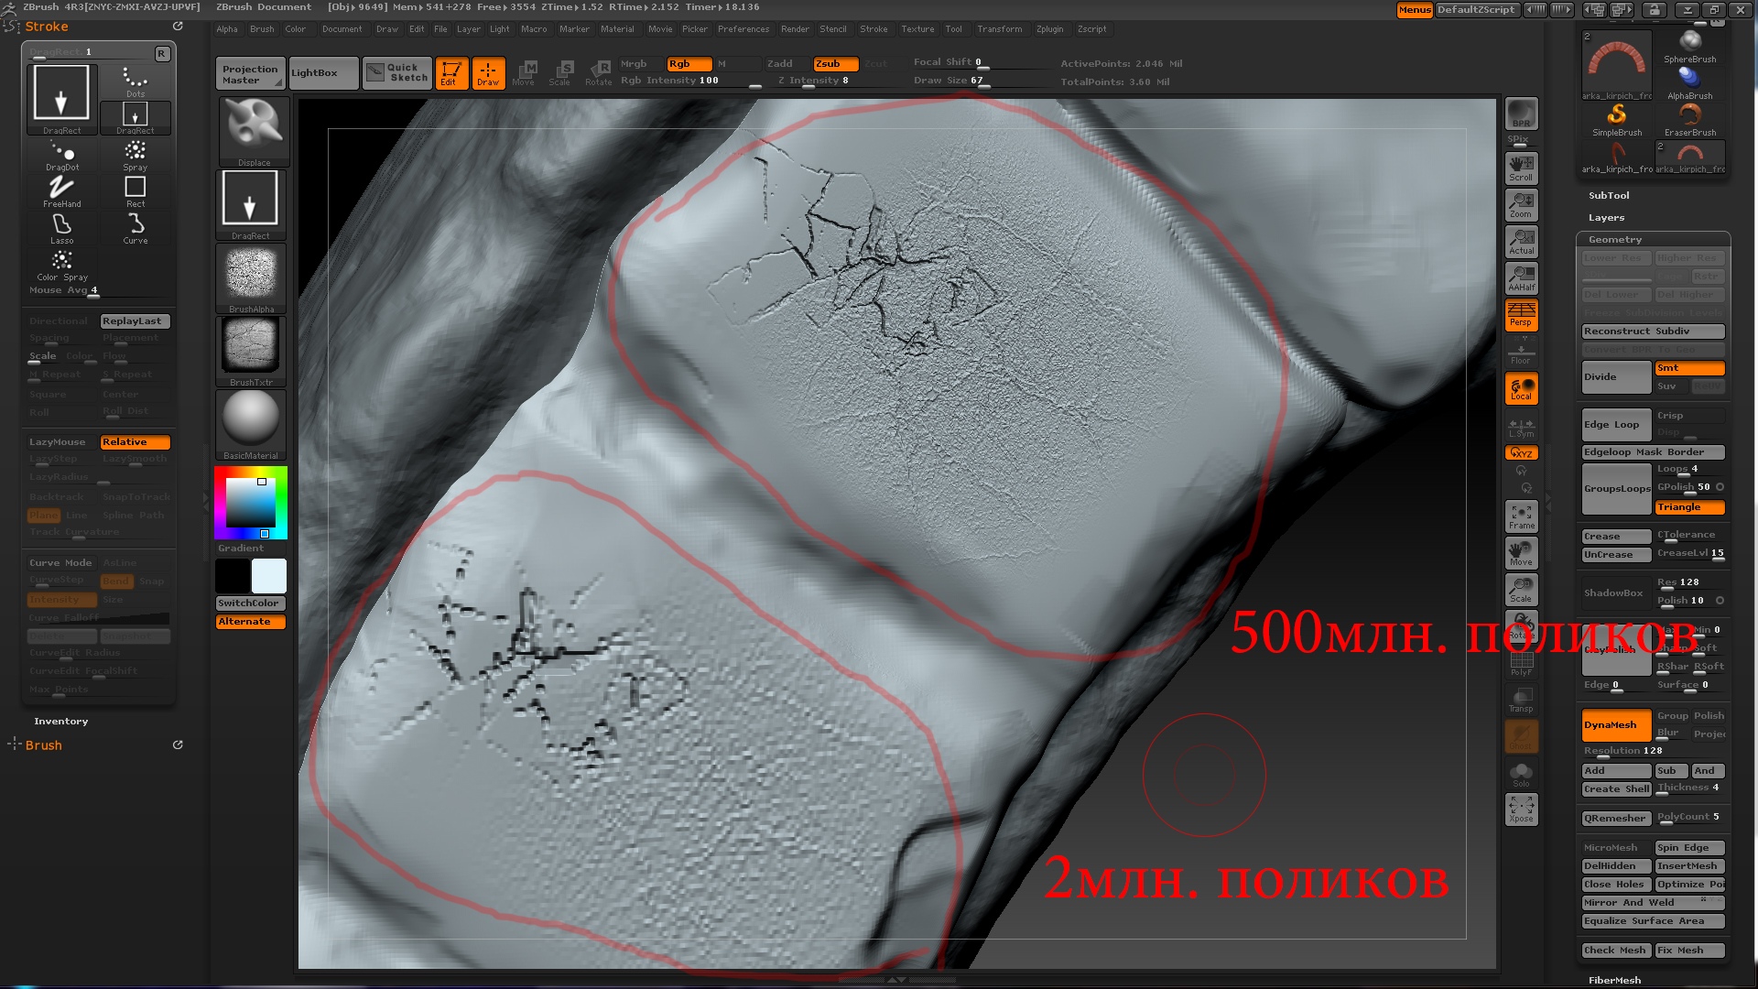
Task: Expand the Inventory section
Action: [60, 722]
